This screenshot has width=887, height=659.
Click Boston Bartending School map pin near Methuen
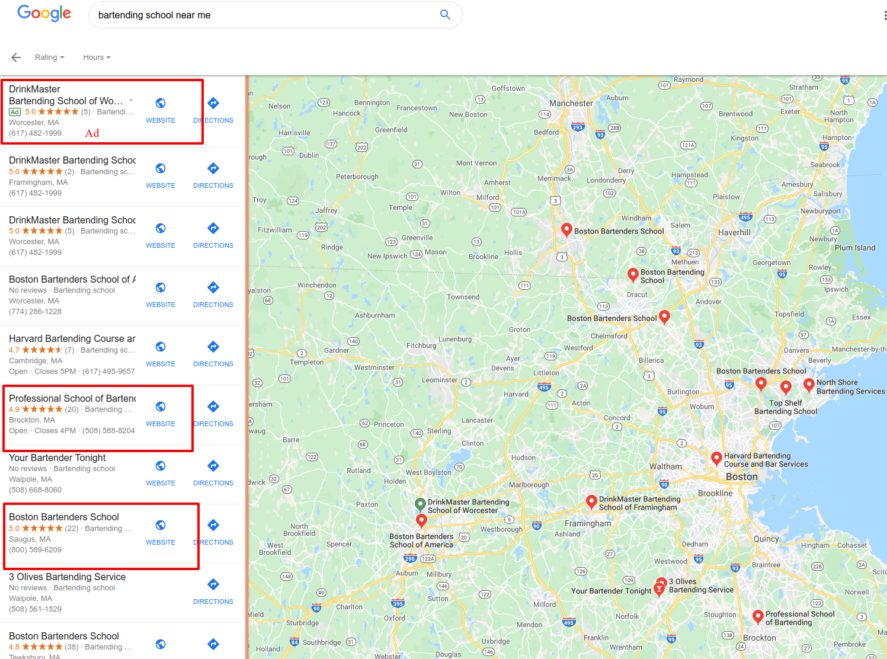point(633,274)
